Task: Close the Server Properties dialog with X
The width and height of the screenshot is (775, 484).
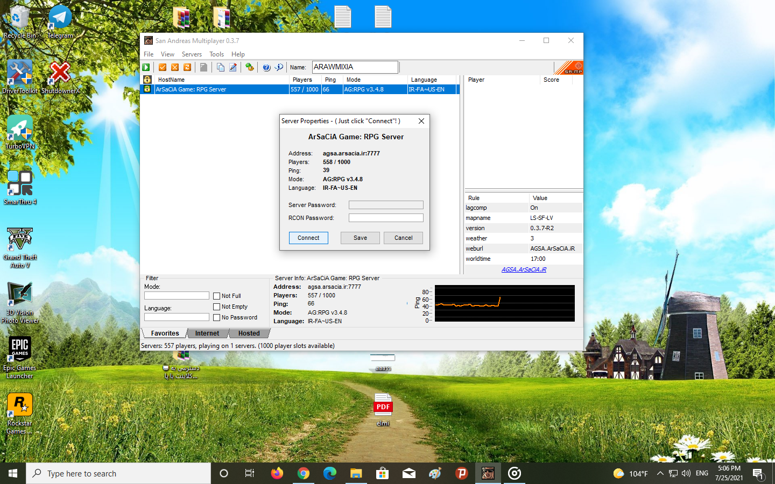Action: pyautogui.click(x=421, y=121)
